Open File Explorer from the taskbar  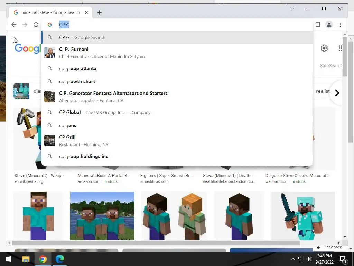[x=26, y=259]
